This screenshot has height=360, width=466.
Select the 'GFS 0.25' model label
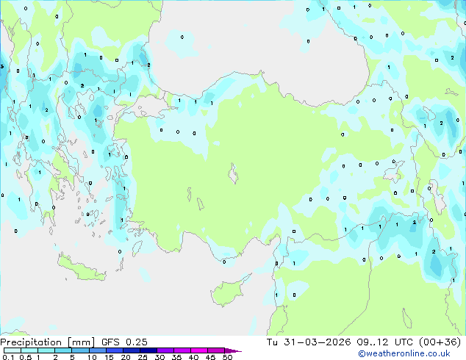point(124,342)
